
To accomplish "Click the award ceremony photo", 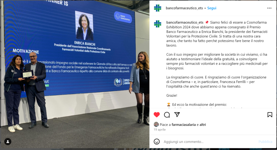I will point(75,75).
